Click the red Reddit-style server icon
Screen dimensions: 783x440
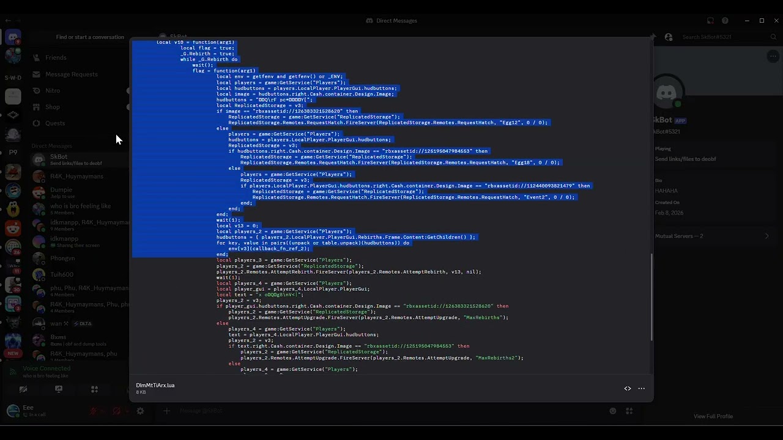click(x=13, y=228)
